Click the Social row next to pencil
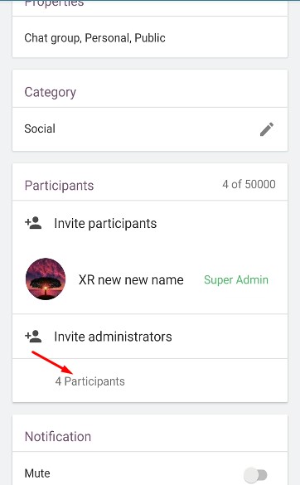This screenshot has height=485, width=300. point(150,129)
